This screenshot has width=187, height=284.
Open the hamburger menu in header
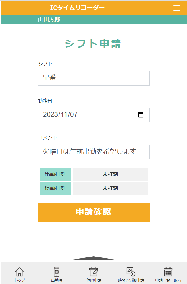point(177,8)
